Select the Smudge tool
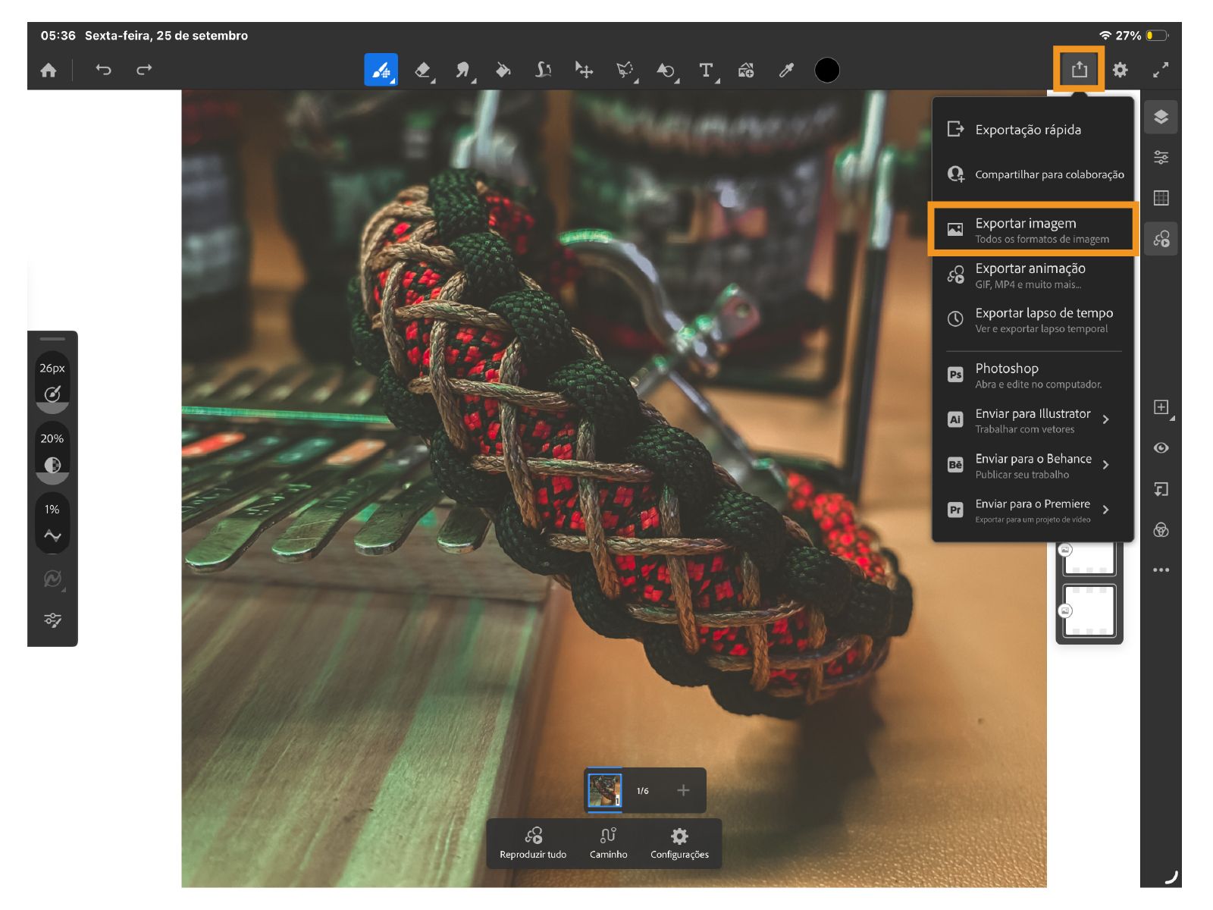Image resolution: width=1213 pixels, height=910 pixels. [x=463, y=71]
